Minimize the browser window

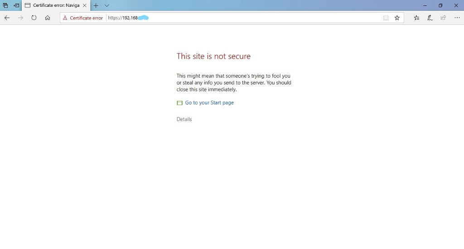[425, 5]
